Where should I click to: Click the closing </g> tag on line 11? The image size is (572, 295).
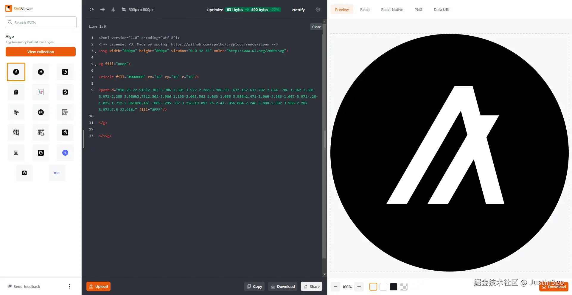tap(103, 123)
